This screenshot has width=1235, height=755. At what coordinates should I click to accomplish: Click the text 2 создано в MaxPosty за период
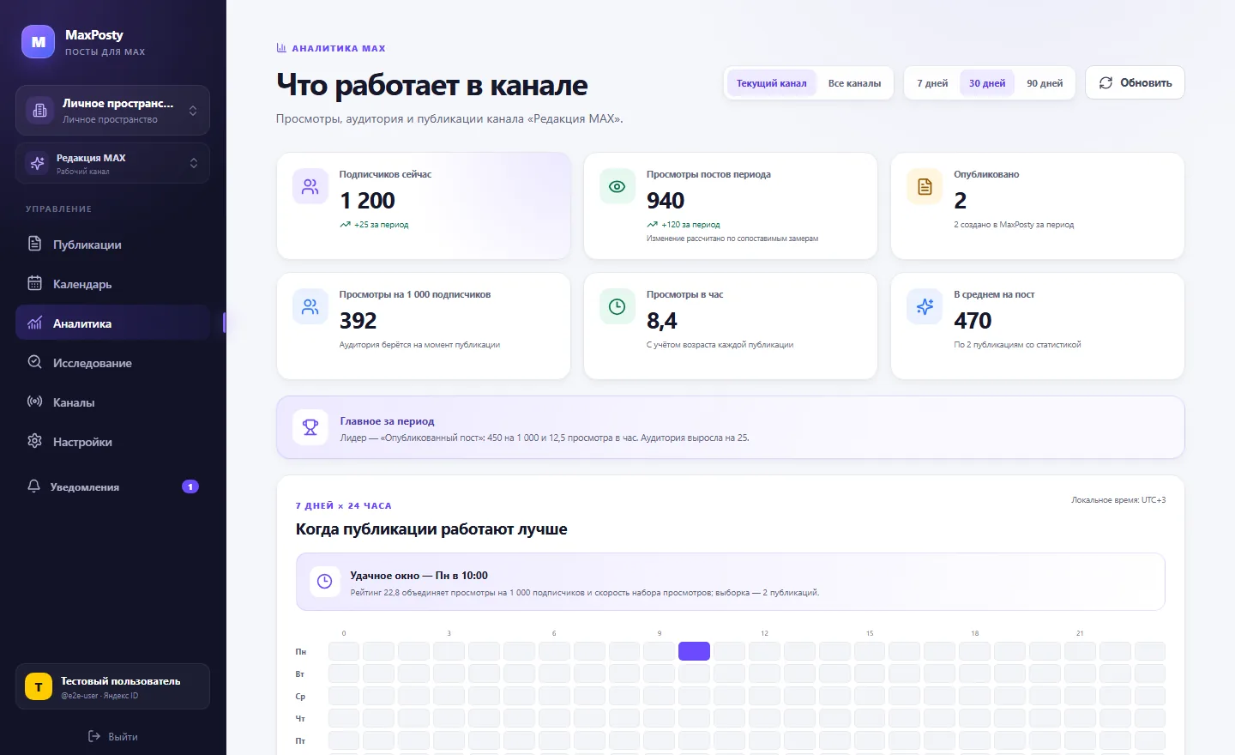[1014, 225]
